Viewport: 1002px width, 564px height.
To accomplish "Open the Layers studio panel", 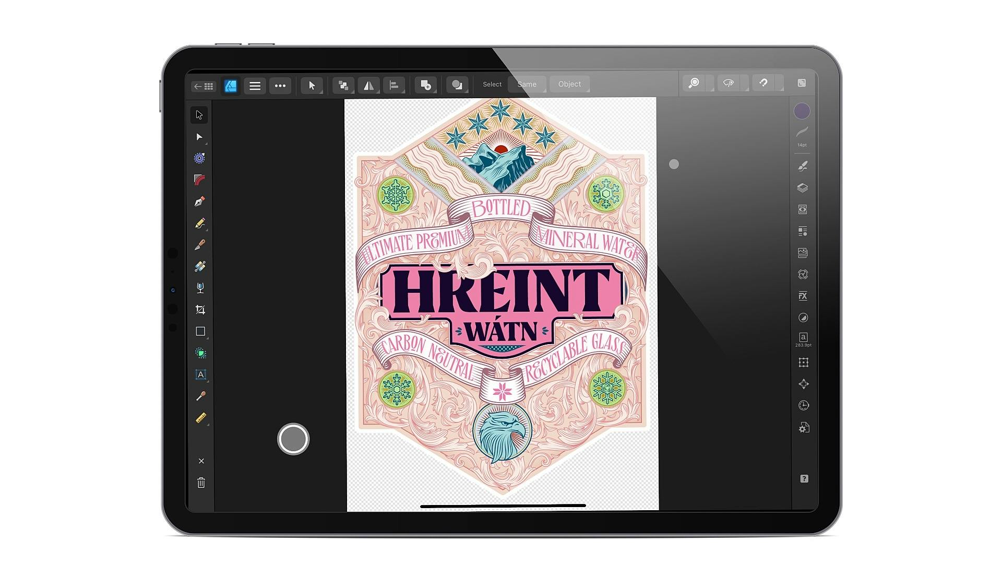I will click(803, 188).
